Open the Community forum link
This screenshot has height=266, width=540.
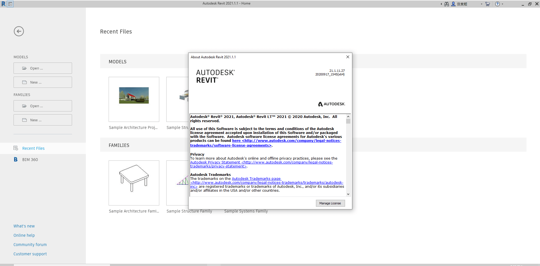[x=30, y=245]
